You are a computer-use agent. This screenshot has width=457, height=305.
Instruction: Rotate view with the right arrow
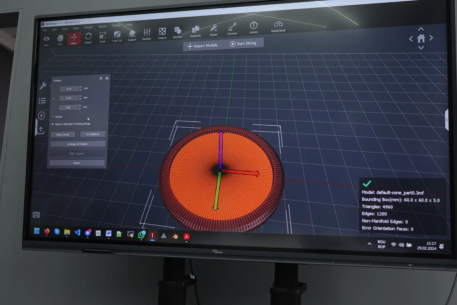431,38
